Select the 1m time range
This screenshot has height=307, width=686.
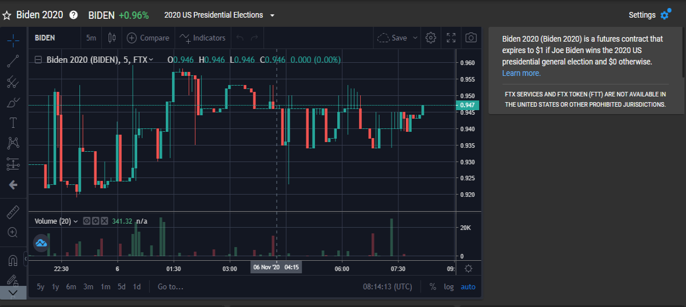tap(105, 286)
